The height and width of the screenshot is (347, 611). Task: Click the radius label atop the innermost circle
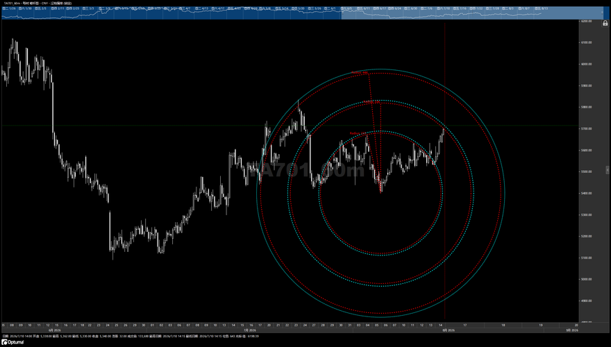click(358, 133)
